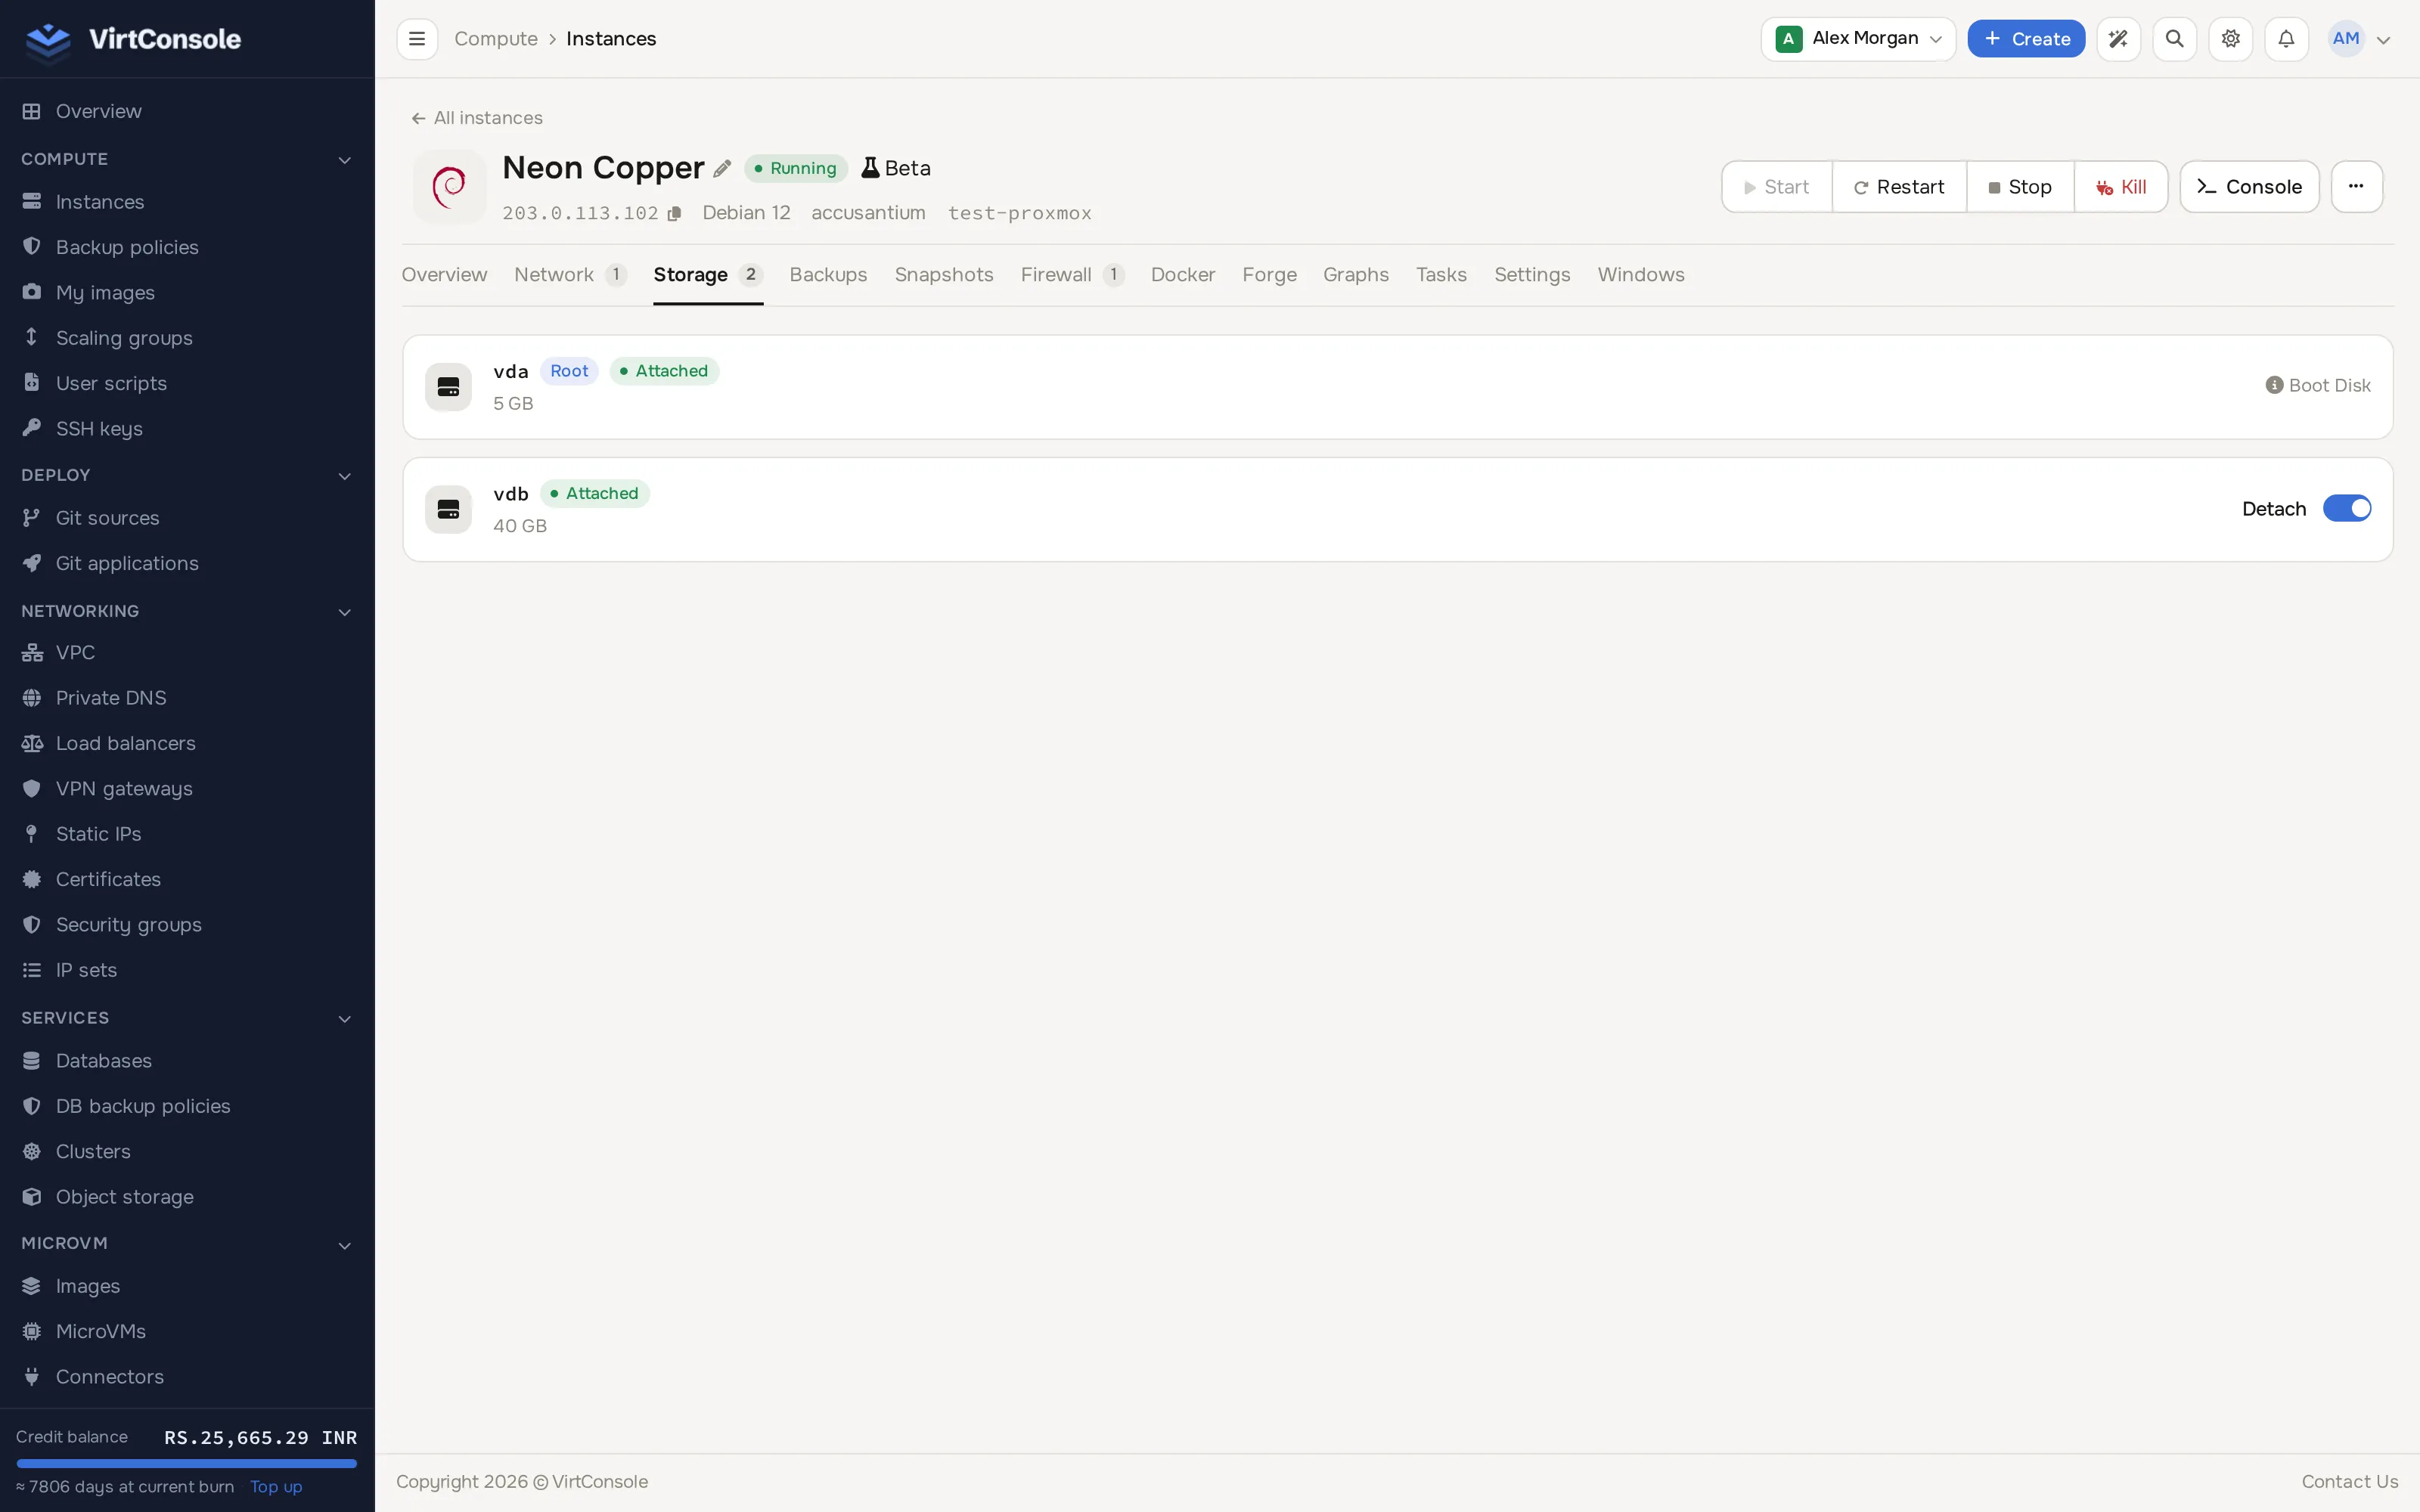Image resolution: width=2420 pixels, height=1512 pixels.
Task: Switch to the Graphs tab
Action: pos(1355,275)
